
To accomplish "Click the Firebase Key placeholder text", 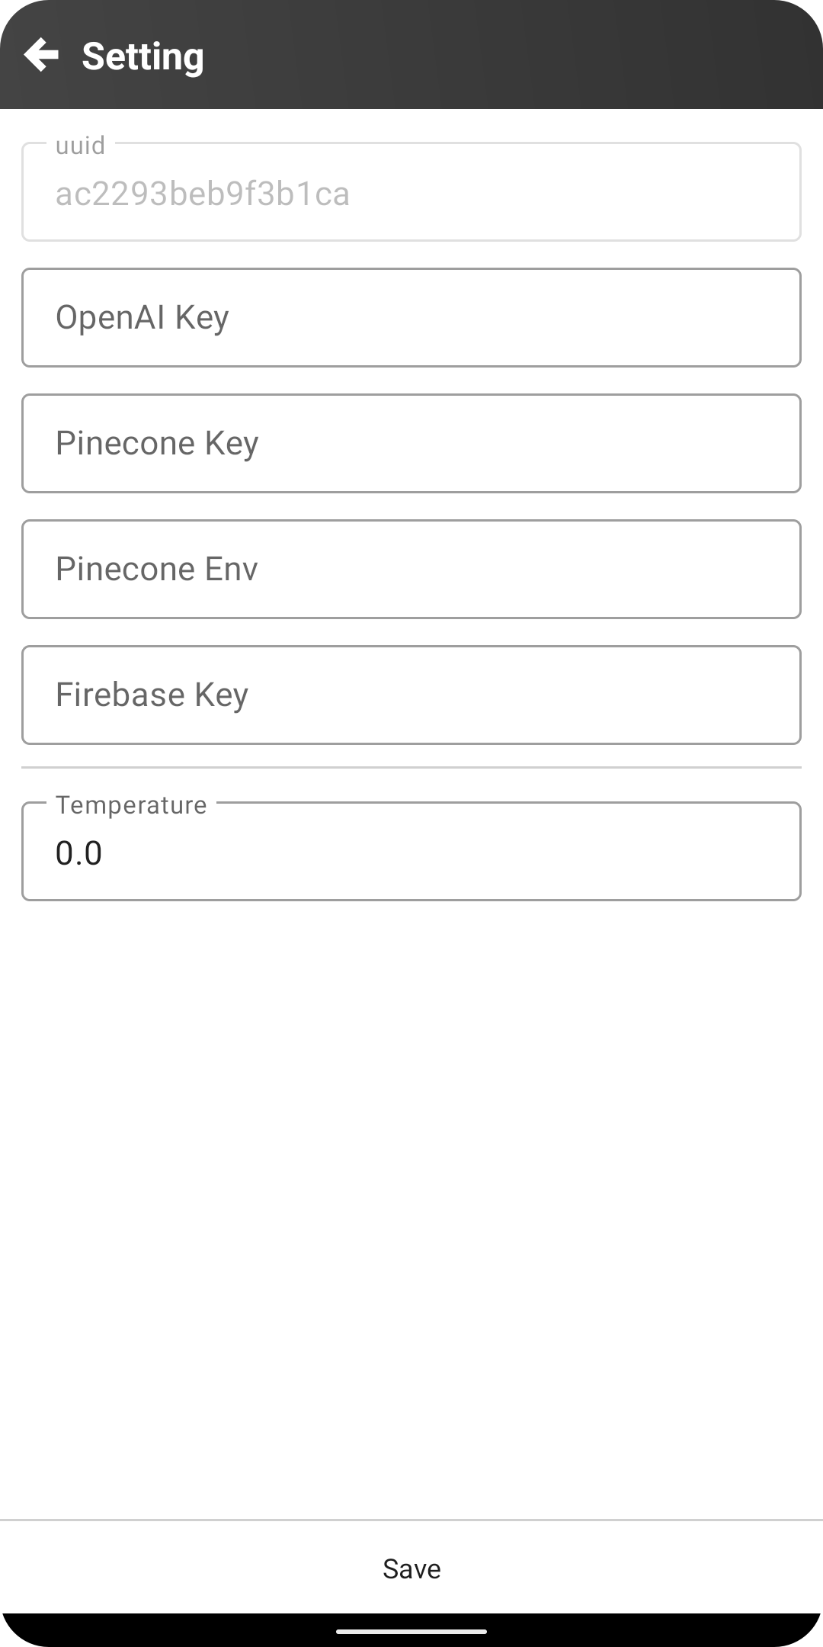I will pos(152,695).
